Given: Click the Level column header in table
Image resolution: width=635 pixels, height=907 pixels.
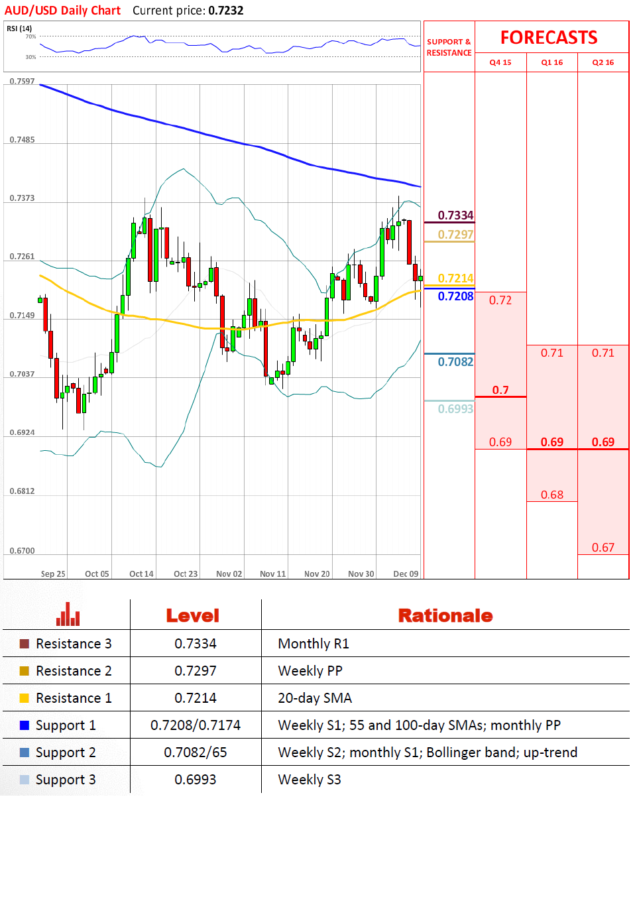Looking at the screenshot, I should (x=193, y=616).
